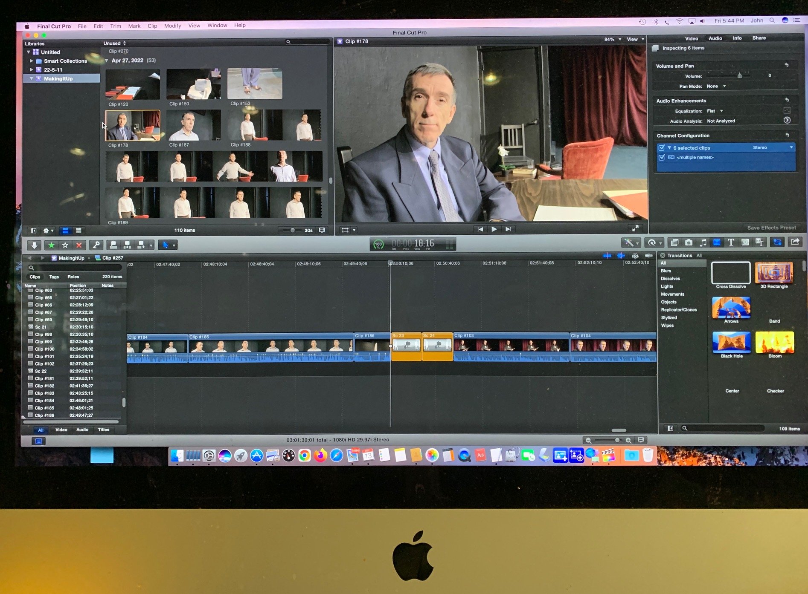Play the clip in the viewer
The image size is (808, 594).
click(x=494, y=229)
